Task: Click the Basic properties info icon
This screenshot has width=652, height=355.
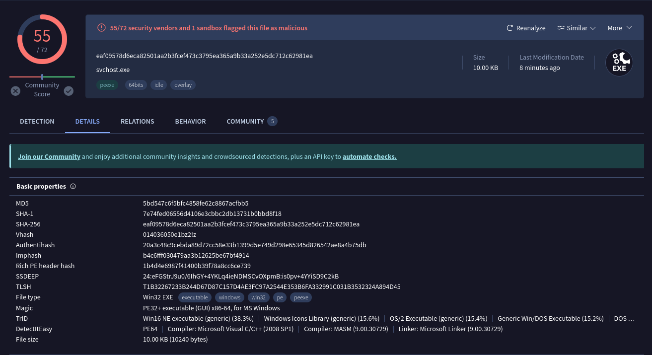Action: pyautogui.click(x=73, y=187)
